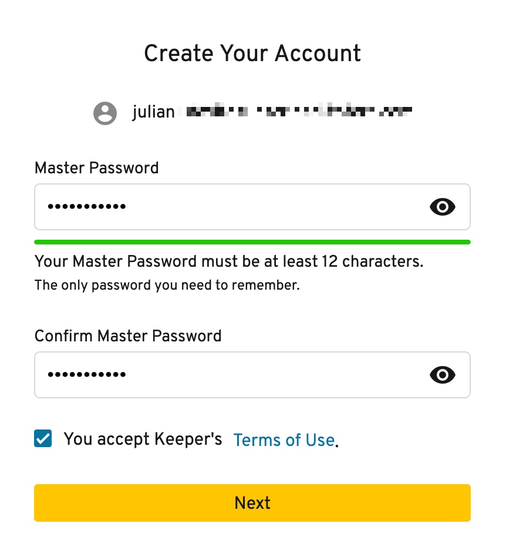
Task: Show the Master Password using eye icon
Action: tap(442, 207)
